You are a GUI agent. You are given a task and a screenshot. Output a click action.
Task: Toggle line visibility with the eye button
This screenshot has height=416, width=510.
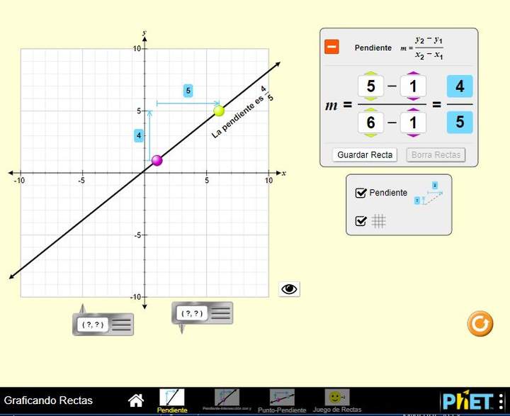click(x=290, y=289)
